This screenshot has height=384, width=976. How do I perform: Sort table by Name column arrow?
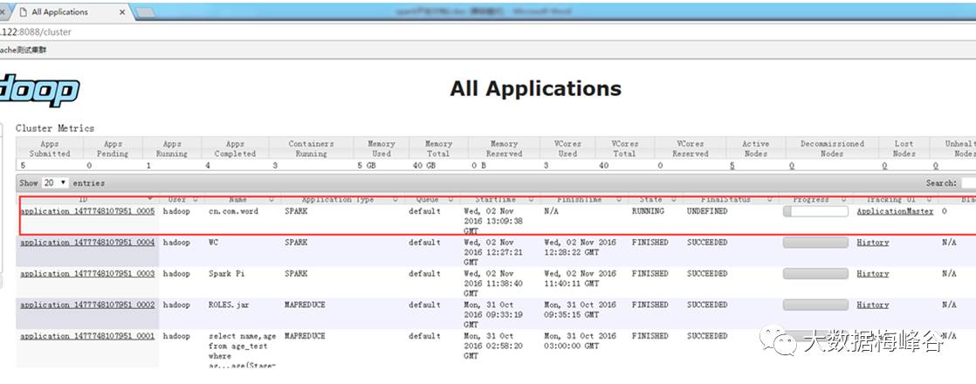tap(271, 200)
